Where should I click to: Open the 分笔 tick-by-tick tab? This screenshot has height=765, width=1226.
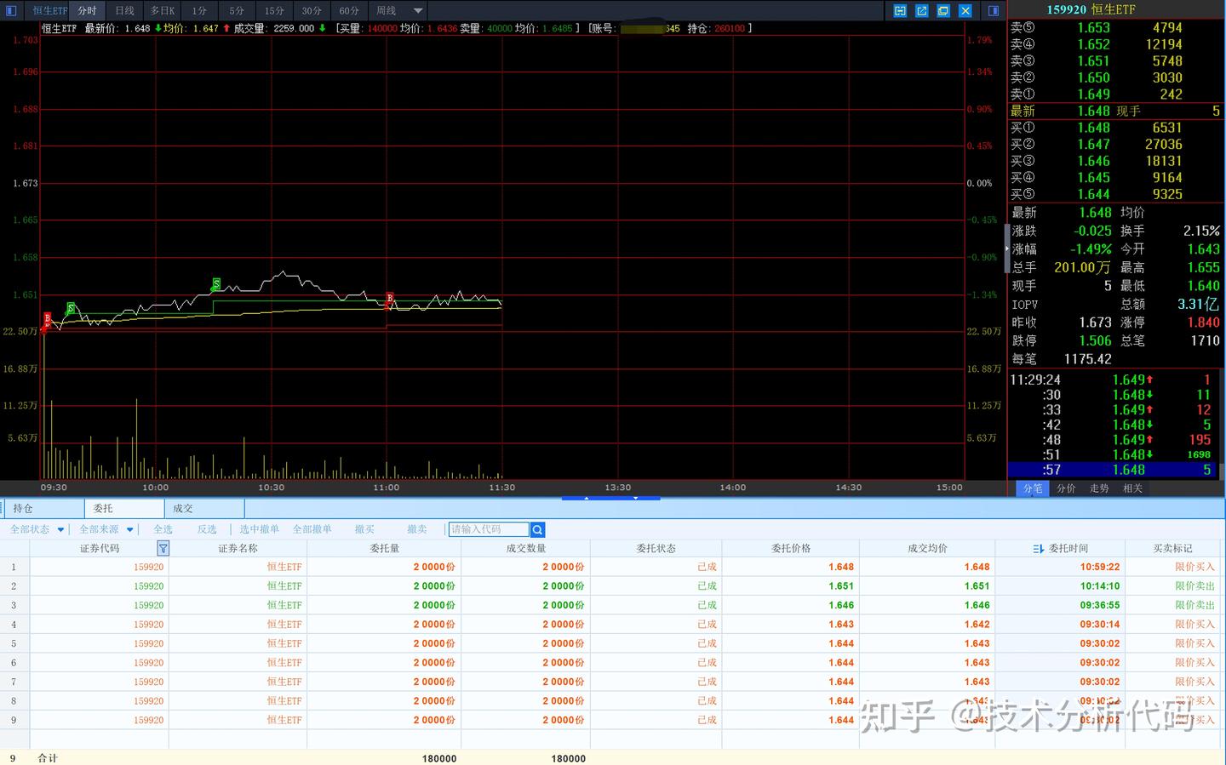pyautogui.click(x=1033, y=488)
